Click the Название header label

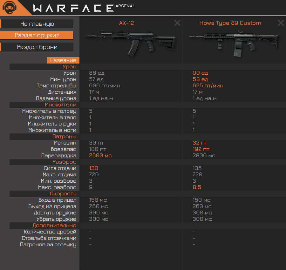(63, 60)
